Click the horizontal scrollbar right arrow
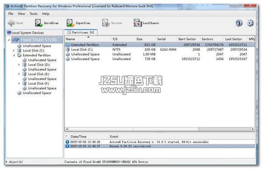This screenshot has height=169, width=262. click(x=253, y=129)
